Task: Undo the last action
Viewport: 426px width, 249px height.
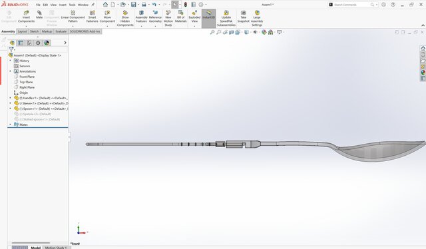Action: coord(154,5)
